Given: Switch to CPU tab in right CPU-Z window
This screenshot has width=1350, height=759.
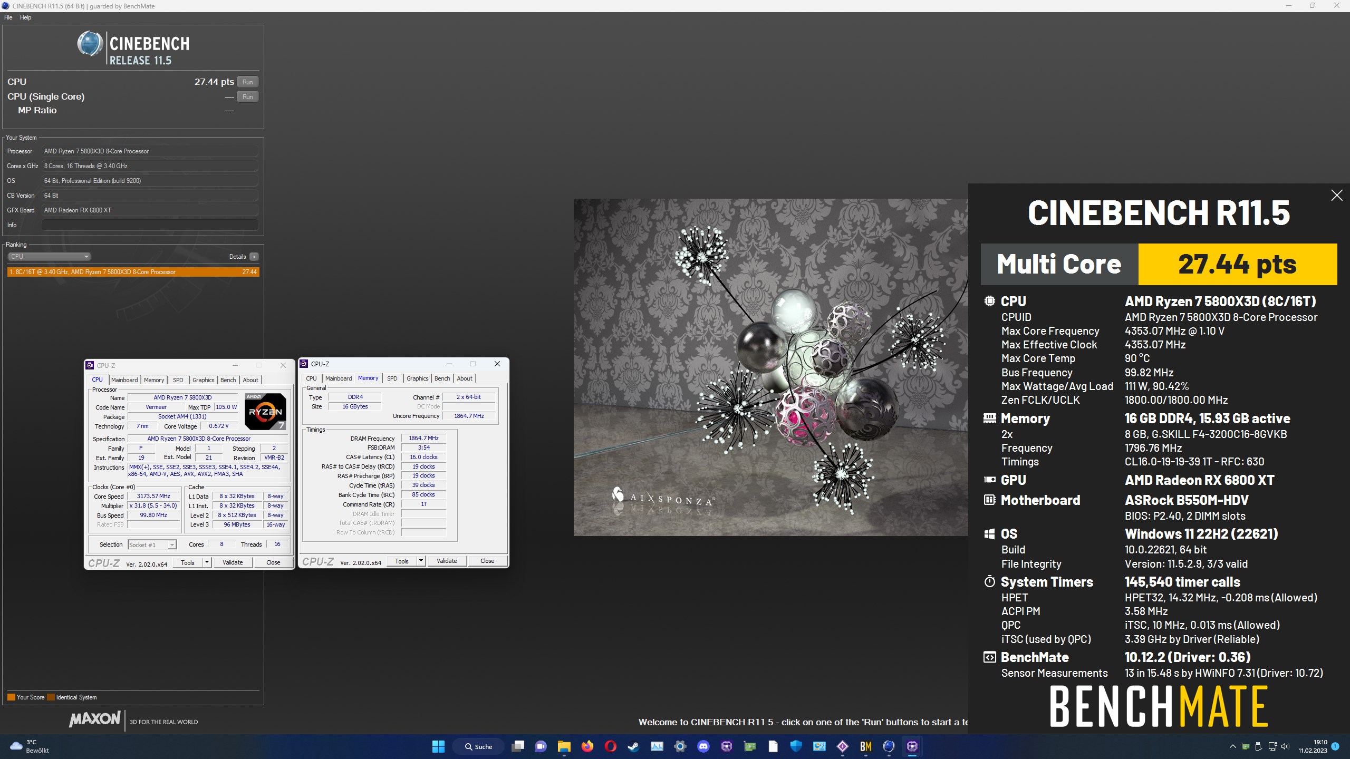Looking at the screenshot, I should click(x=312, y=378).
